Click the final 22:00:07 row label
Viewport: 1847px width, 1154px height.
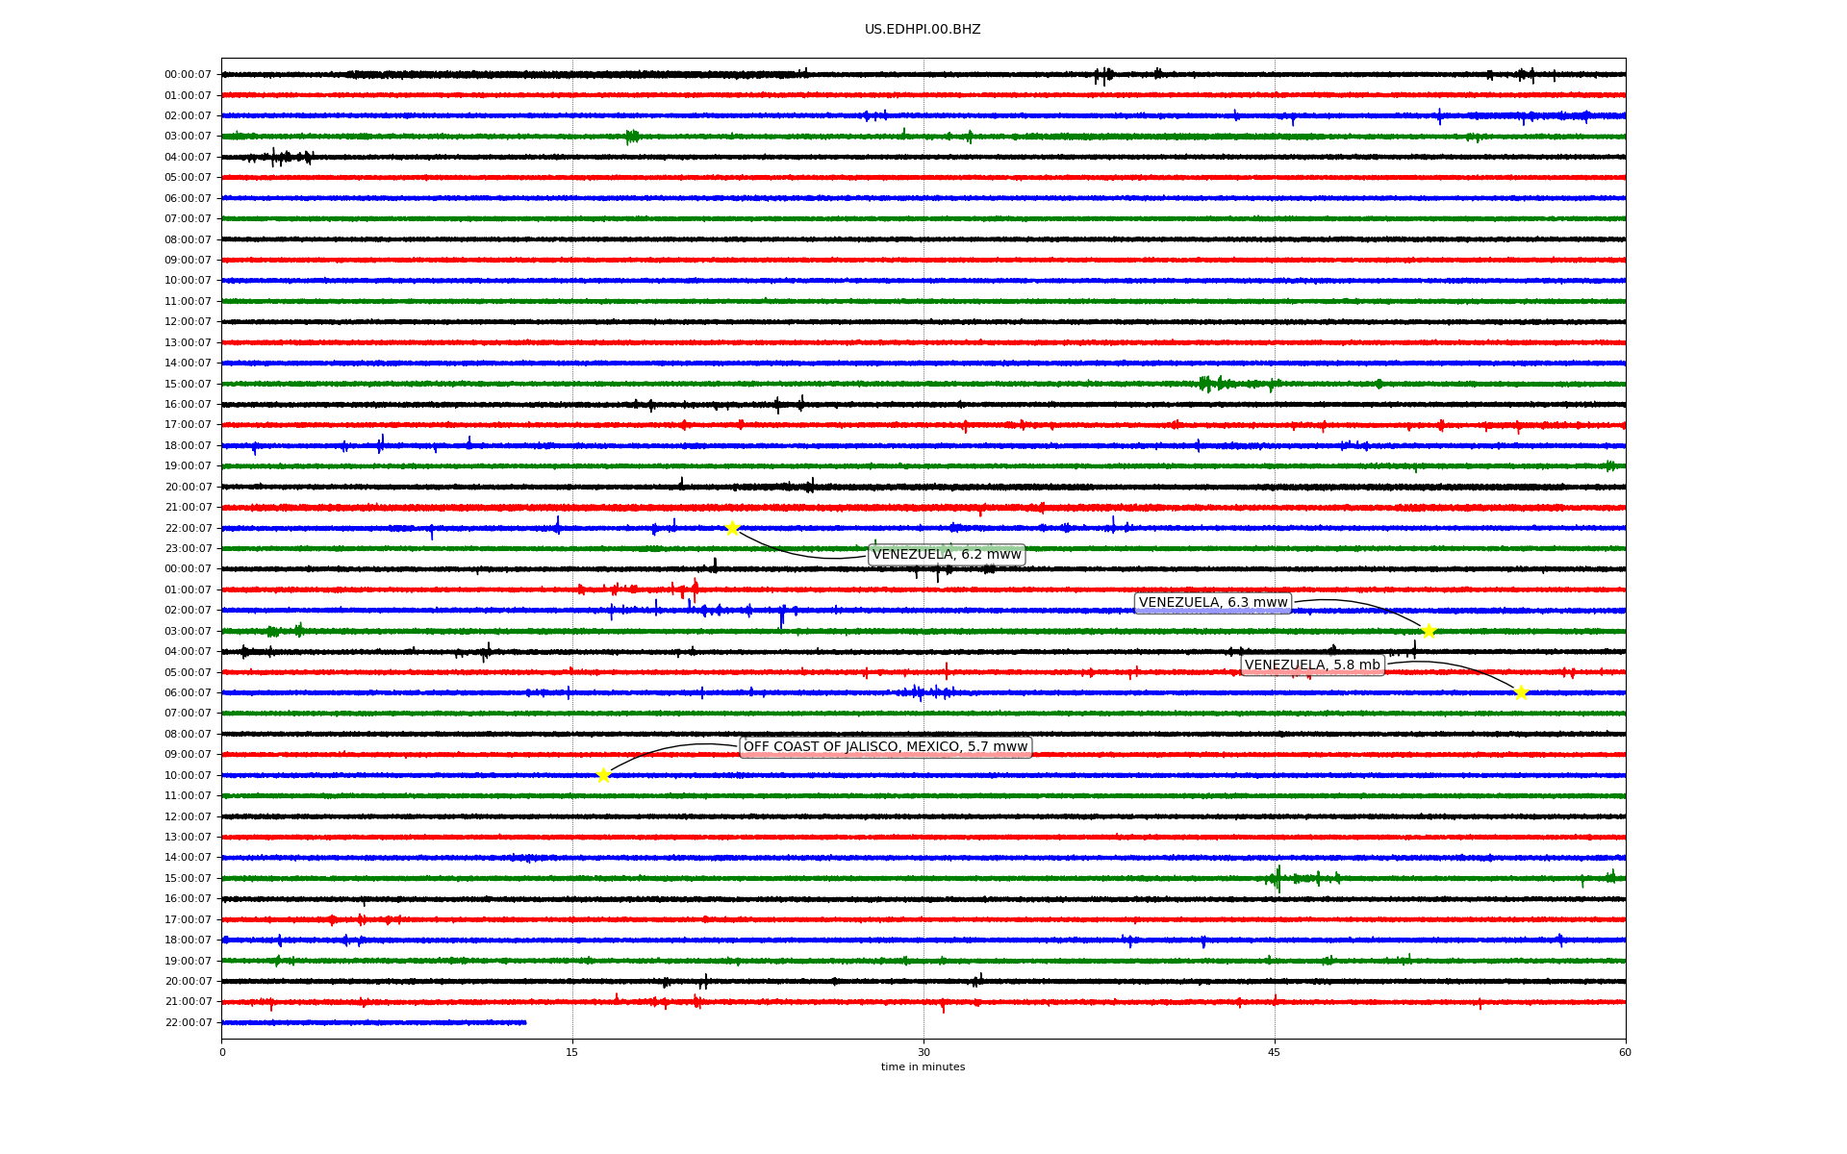pos(188,1022)
